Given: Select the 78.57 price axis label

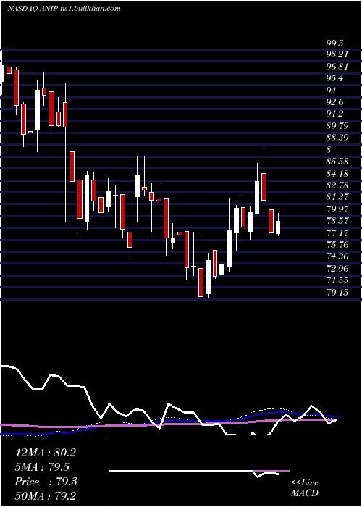Looking at the screenshot, I should [x=337, y=221].
